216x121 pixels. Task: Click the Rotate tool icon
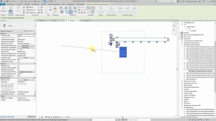point(71,12)
